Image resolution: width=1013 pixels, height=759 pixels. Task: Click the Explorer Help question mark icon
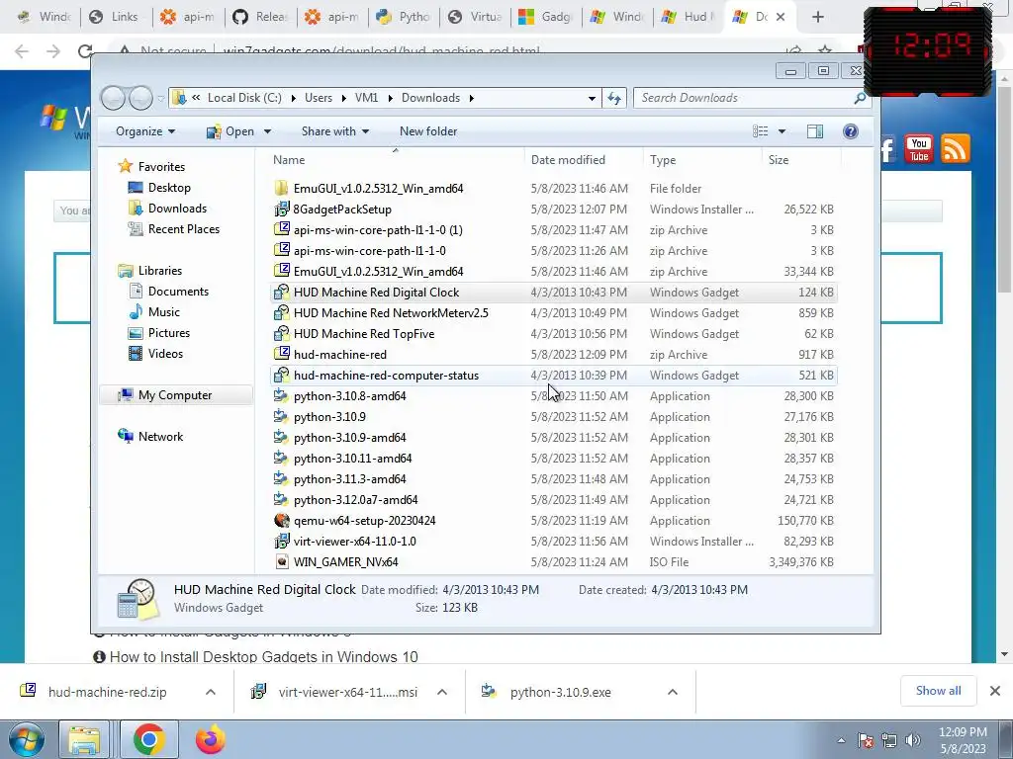[x=850, y=131]
